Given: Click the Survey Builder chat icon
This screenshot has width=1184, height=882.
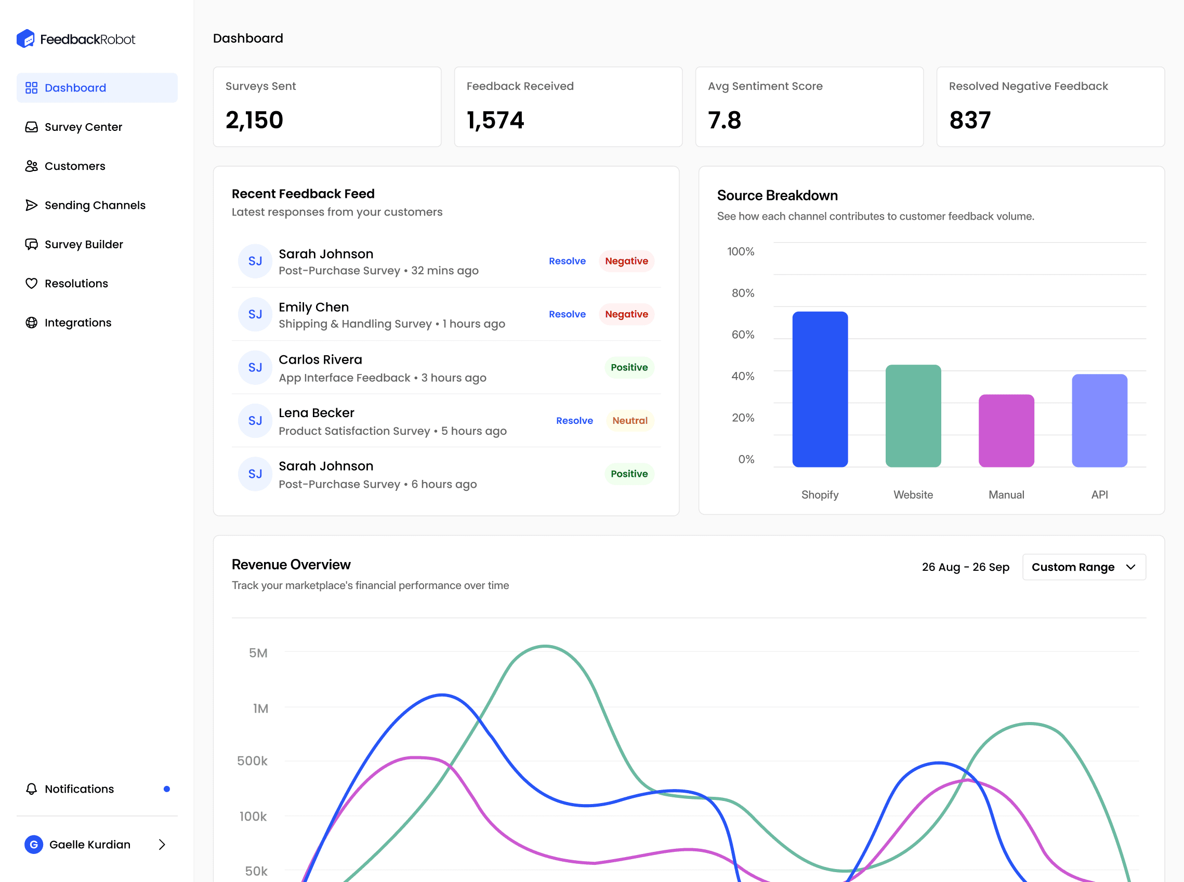Looking at the screenshot, I should 32,245.
